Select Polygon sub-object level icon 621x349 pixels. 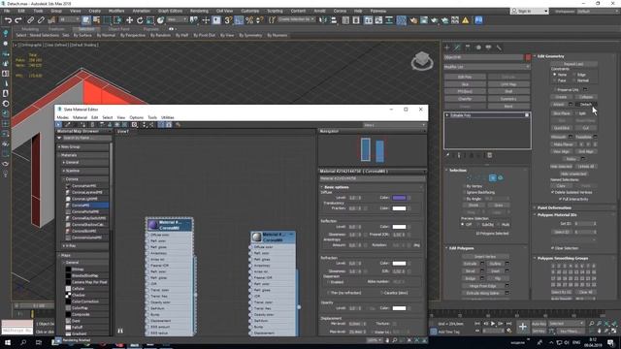(x=492, y=178)
